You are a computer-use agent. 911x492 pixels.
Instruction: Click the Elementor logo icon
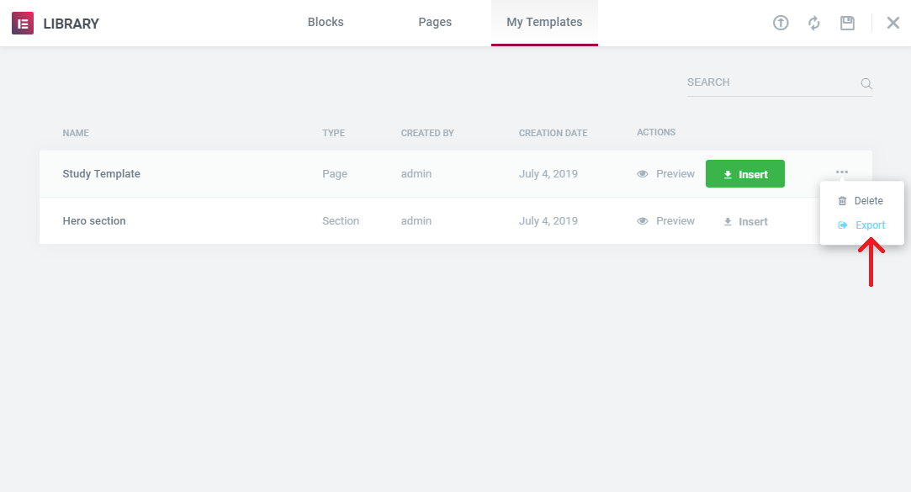point(23,24)
